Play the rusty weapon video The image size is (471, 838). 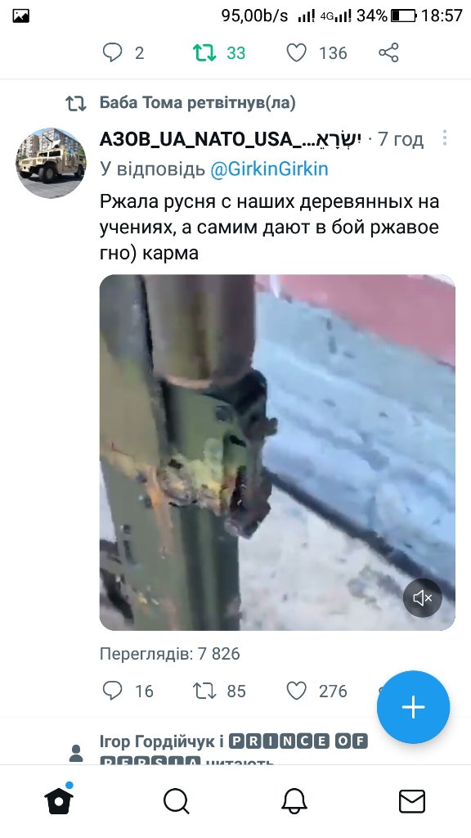(x=277, y=452)
